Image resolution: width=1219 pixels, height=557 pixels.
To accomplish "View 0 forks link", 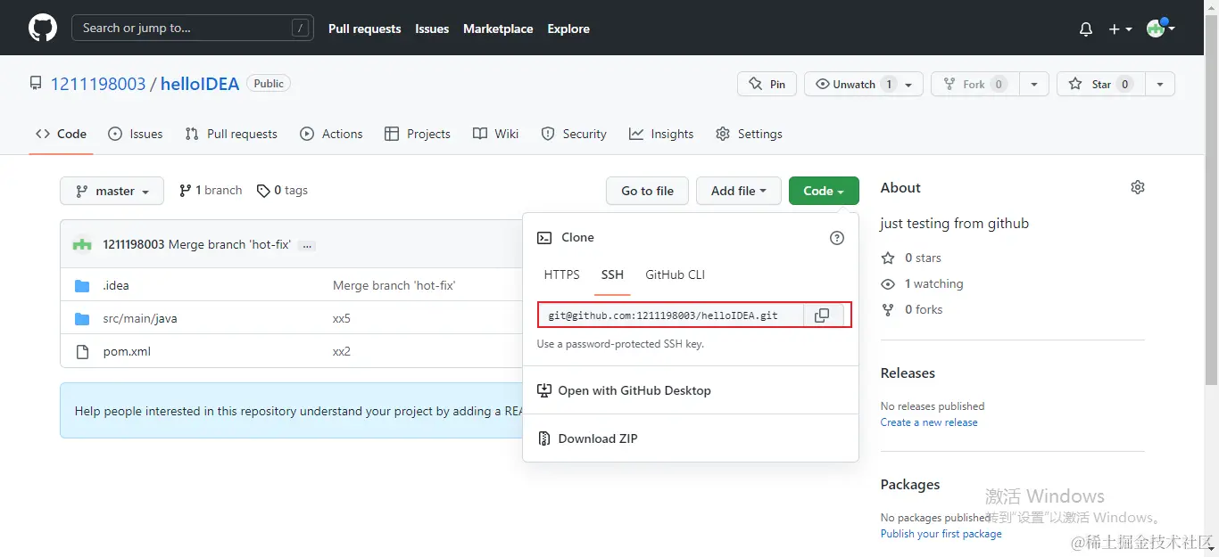I will (x=911, y=309).
